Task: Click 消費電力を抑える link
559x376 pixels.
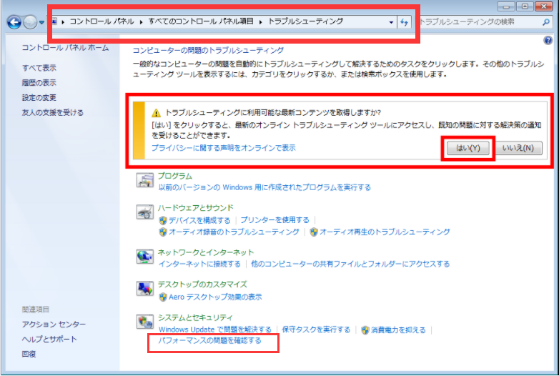Action: 399,330
